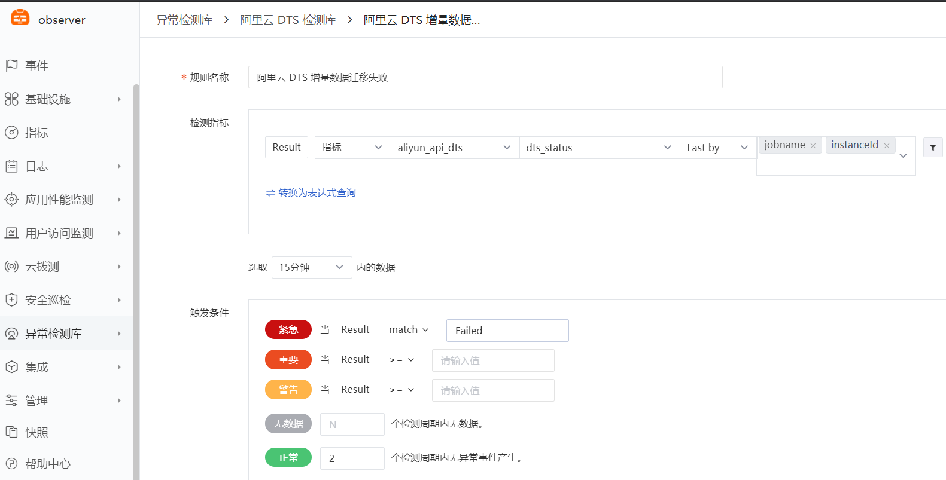Click the observer logo icon
Screen dimensions: 946x480
pos(20,18)
